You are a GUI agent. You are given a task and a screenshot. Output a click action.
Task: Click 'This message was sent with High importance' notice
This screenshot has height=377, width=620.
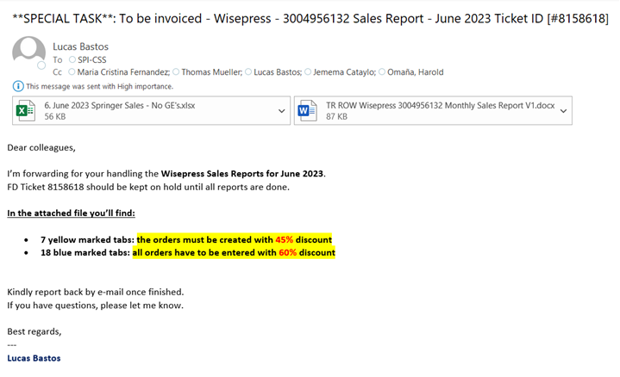point(100,86)
